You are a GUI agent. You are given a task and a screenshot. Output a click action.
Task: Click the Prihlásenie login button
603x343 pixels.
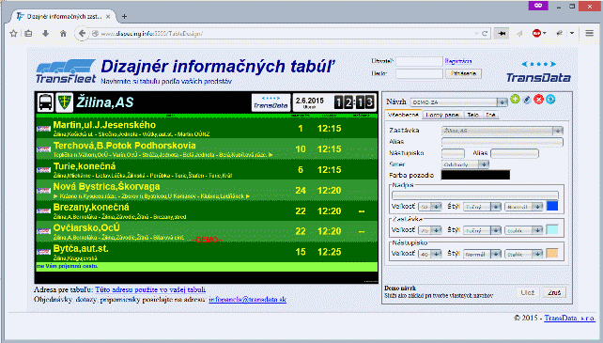pyautogui.click(x=463, y=73)
